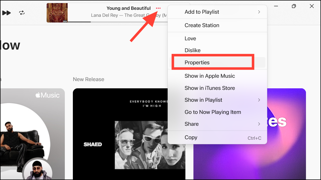Click the fast-forward next track icon

[x=6, y=13]
